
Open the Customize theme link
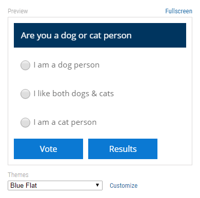124,186
